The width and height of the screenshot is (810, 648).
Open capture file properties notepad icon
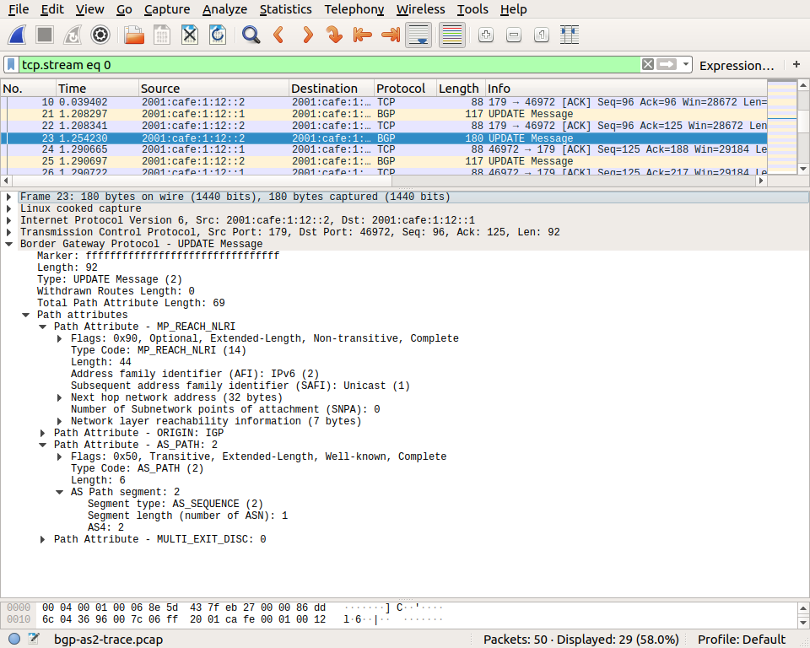click(x=34, y=639)
